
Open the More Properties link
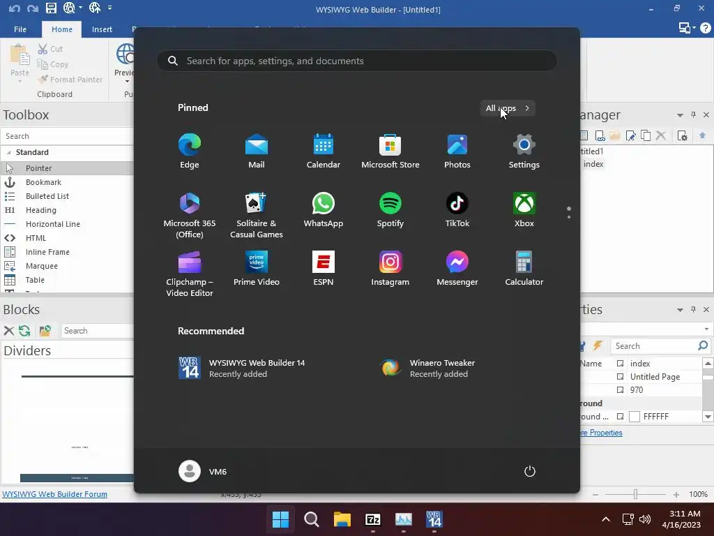coord(602,433)
